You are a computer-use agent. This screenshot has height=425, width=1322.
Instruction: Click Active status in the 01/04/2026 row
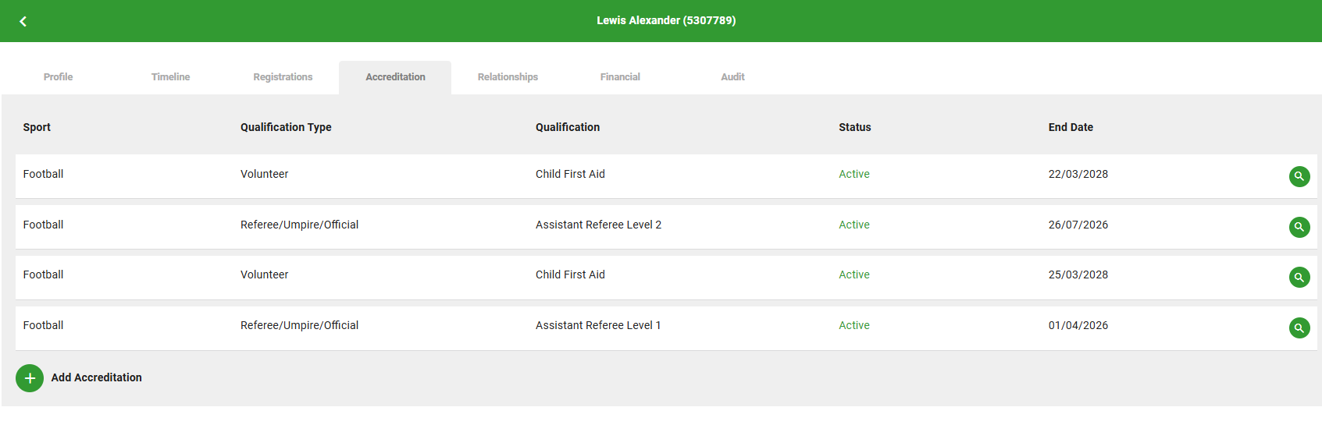coord(854,325)
